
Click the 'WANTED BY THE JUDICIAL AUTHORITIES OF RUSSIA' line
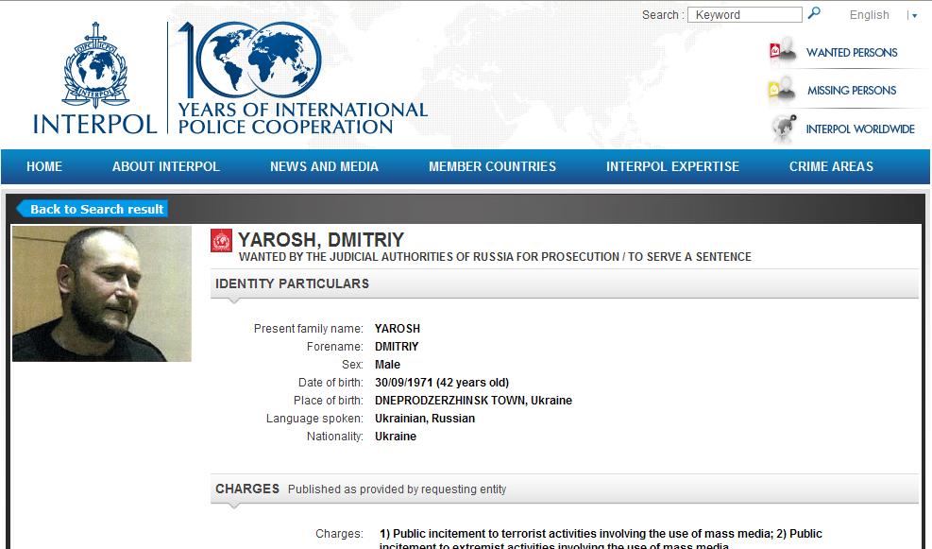[495, 257]
